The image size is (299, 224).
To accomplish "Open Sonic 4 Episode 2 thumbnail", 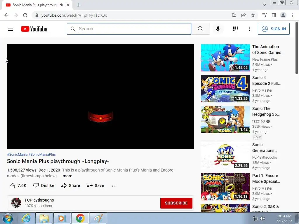I will click(x=225, y=89).
